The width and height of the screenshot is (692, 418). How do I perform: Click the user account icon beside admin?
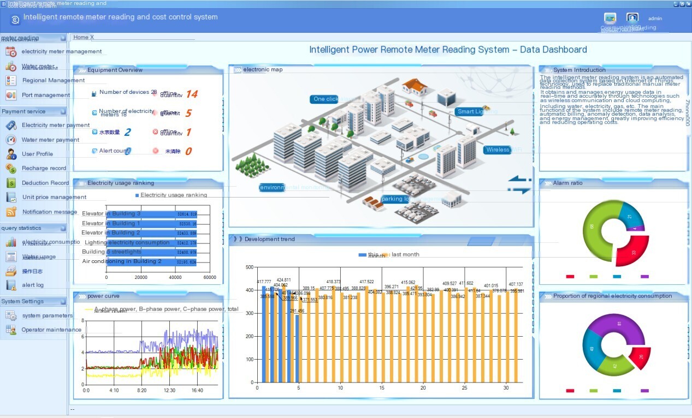(632, 18)
